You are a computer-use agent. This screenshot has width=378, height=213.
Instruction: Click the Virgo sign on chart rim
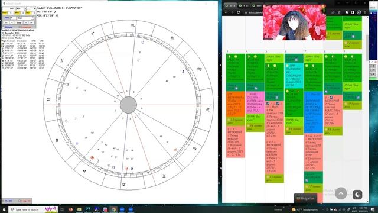200,69
